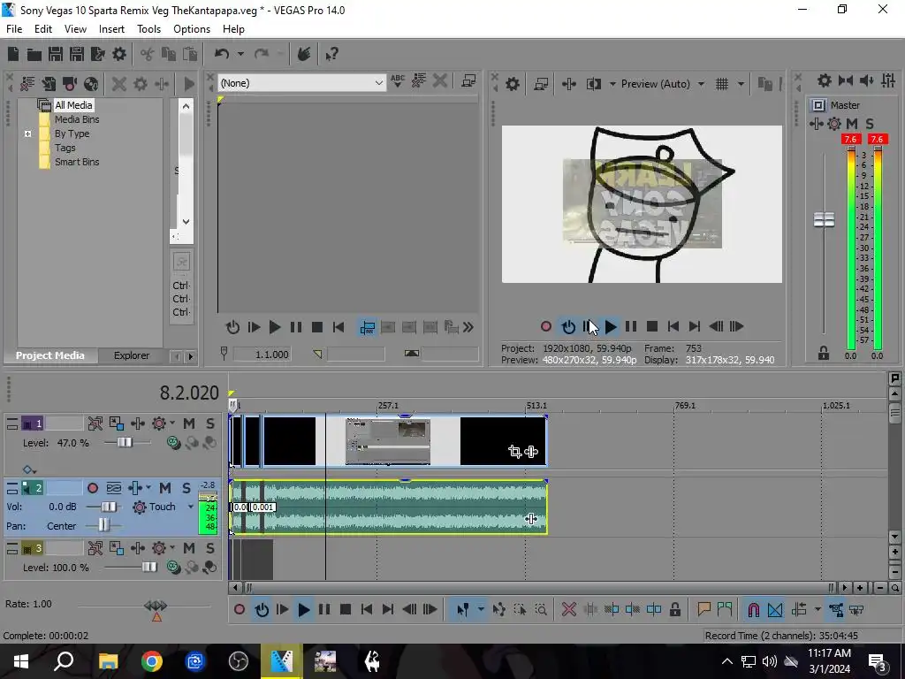
Task: Click Play in timeline transport bar
Action: click(x=304, y=609)
